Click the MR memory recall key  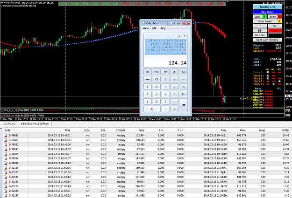tap(157, 72)
